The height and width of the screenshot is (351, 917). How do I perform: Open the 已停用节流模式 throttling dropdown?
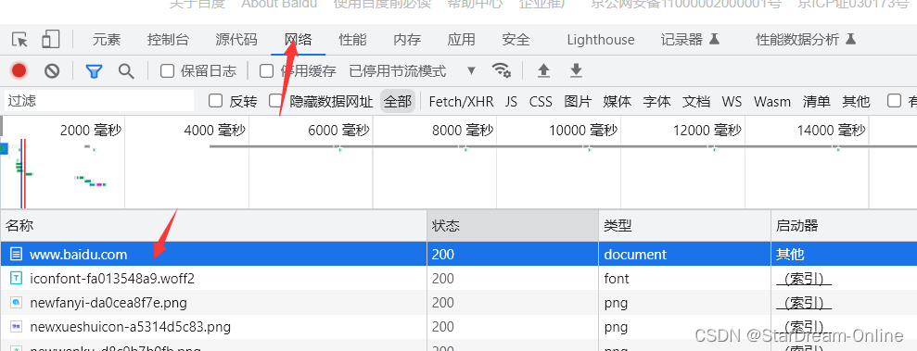413,71
